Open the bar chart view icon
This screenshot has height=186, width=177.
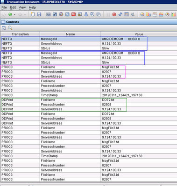tap(149, 14)
